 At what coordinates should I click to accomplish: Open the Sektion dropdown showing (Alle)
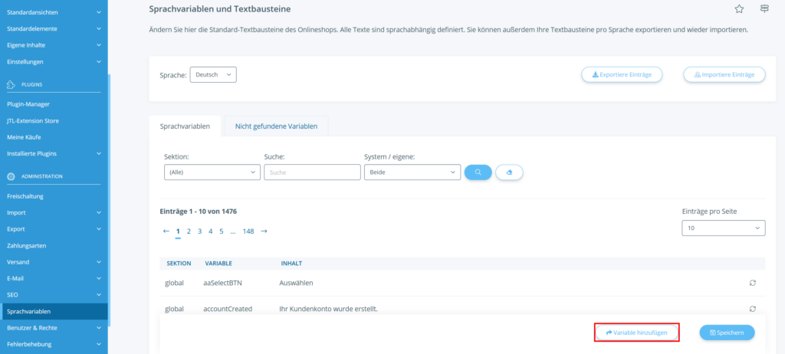tap(212, 172)
